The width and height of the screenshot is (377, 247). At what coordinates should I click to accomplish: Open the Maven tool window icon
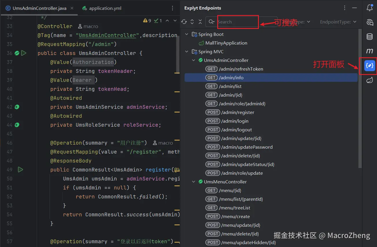pyautogui.click(x=369, y=51)
